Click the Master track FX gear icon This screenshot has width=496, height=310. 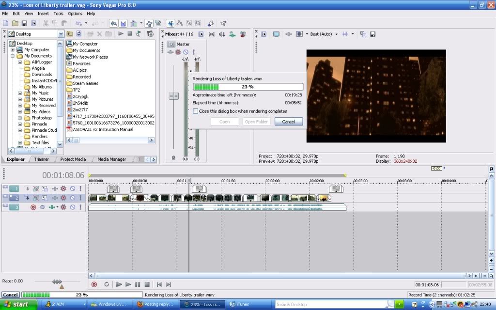[178, 52]
